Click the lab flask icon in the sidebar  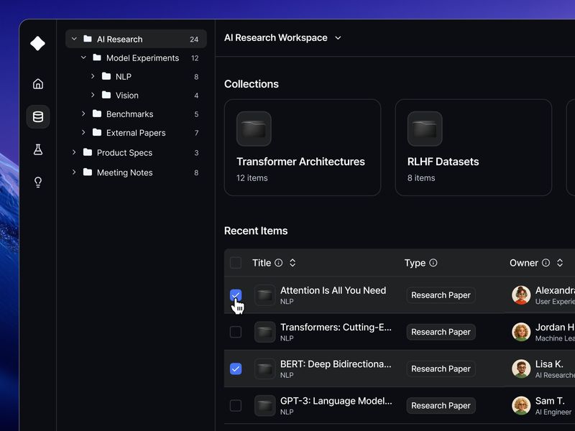37,149
